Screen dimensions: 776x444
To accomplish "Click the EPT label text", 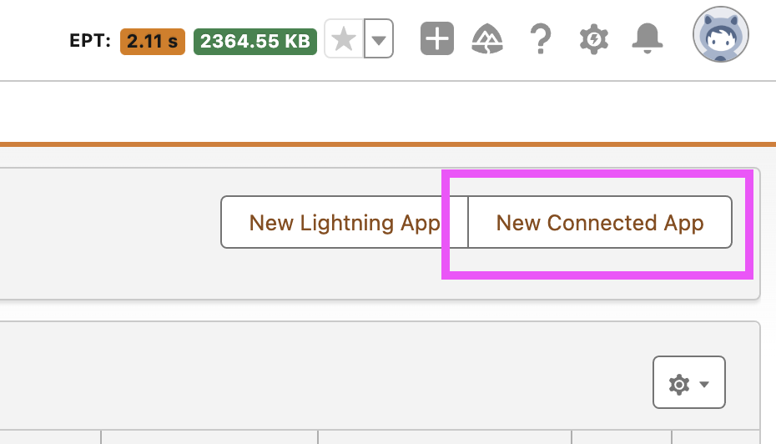I will coord(90,40).
